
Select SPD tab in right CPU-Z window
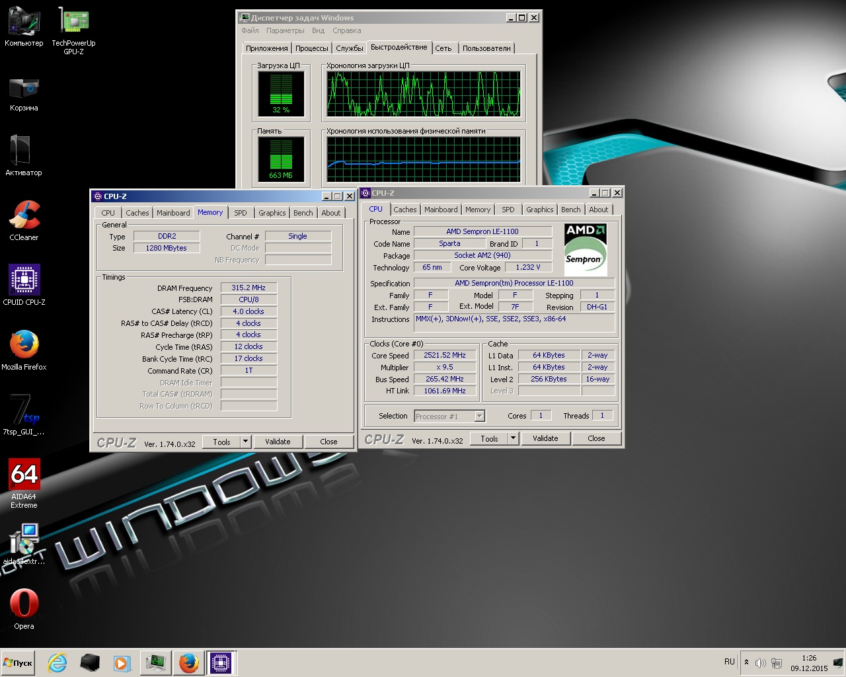(508, 210)
